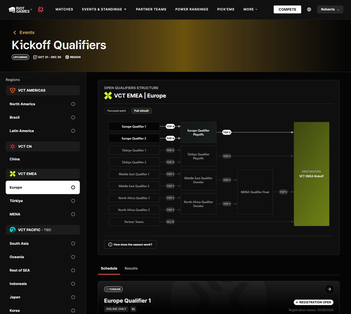Viewport: 351px width, 314px height.
Task: Open the language globe icon
Action: 309,9
